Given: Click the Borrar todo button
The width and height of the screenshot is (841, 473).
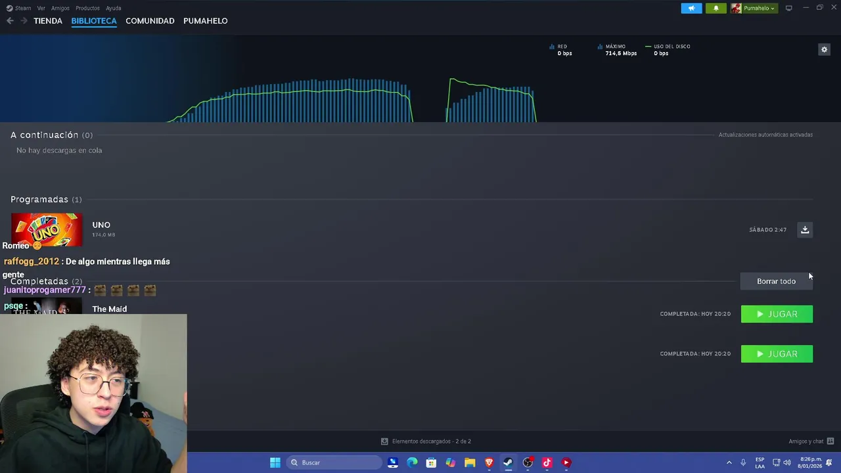Looking at the screenshot, I should pyautogui.click(x=776, y=281).
